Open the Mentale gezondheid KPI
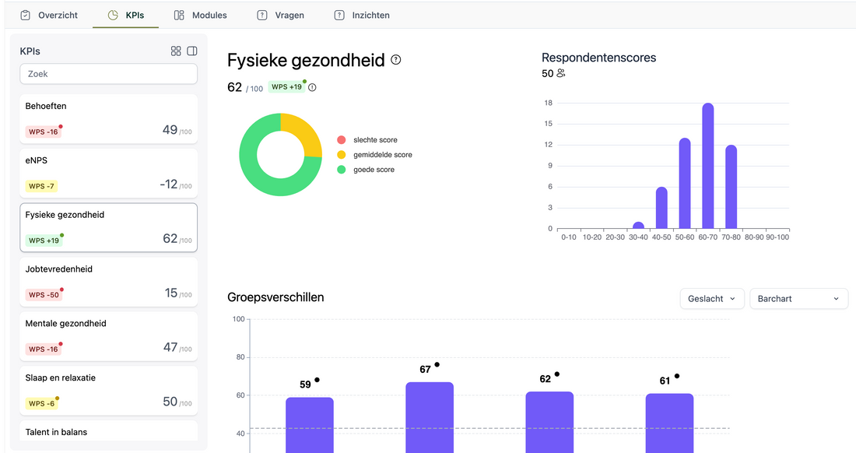 click(x=108, y=336)
